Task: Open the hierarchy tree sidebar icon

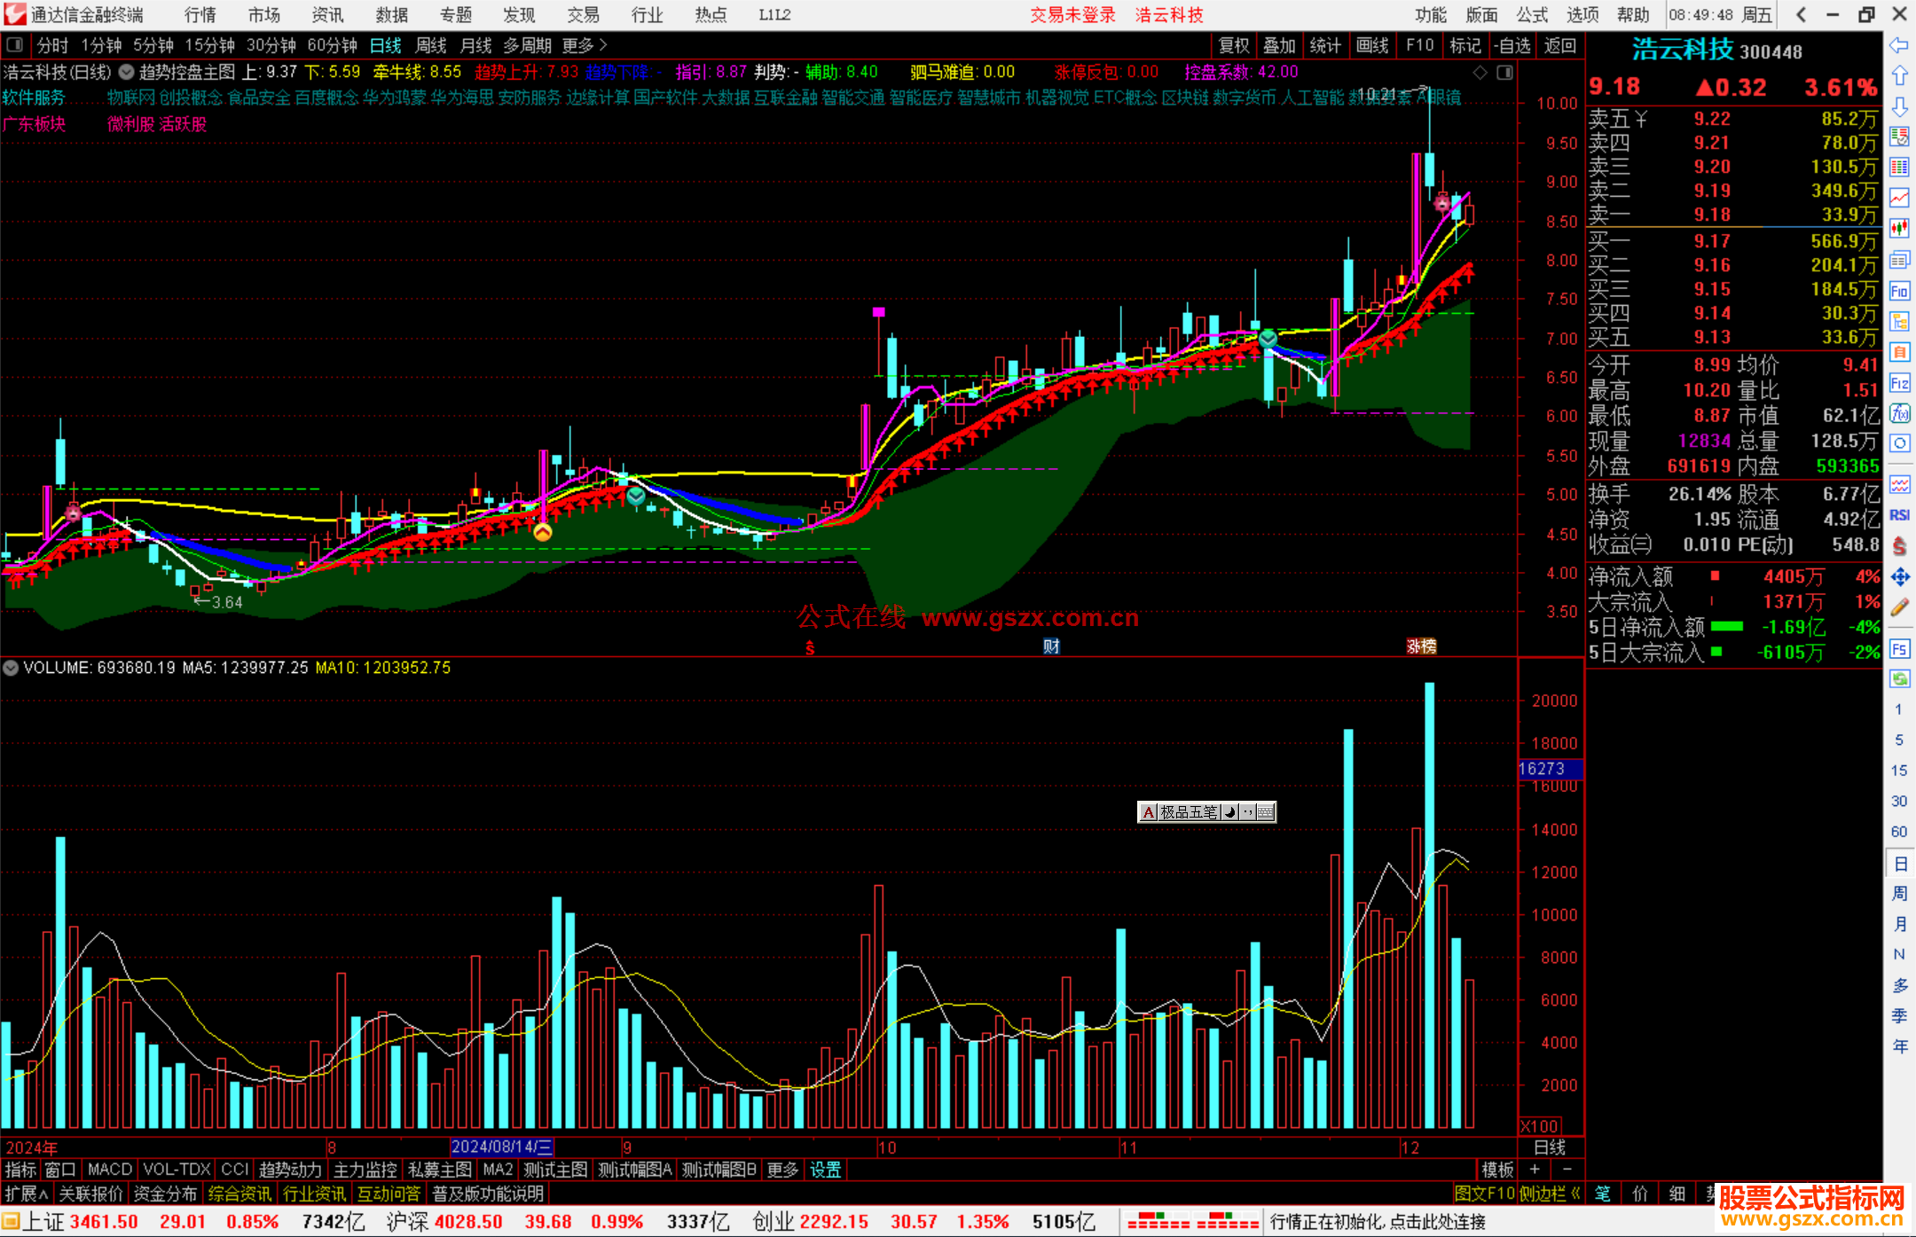Action: pos(1899,321)
